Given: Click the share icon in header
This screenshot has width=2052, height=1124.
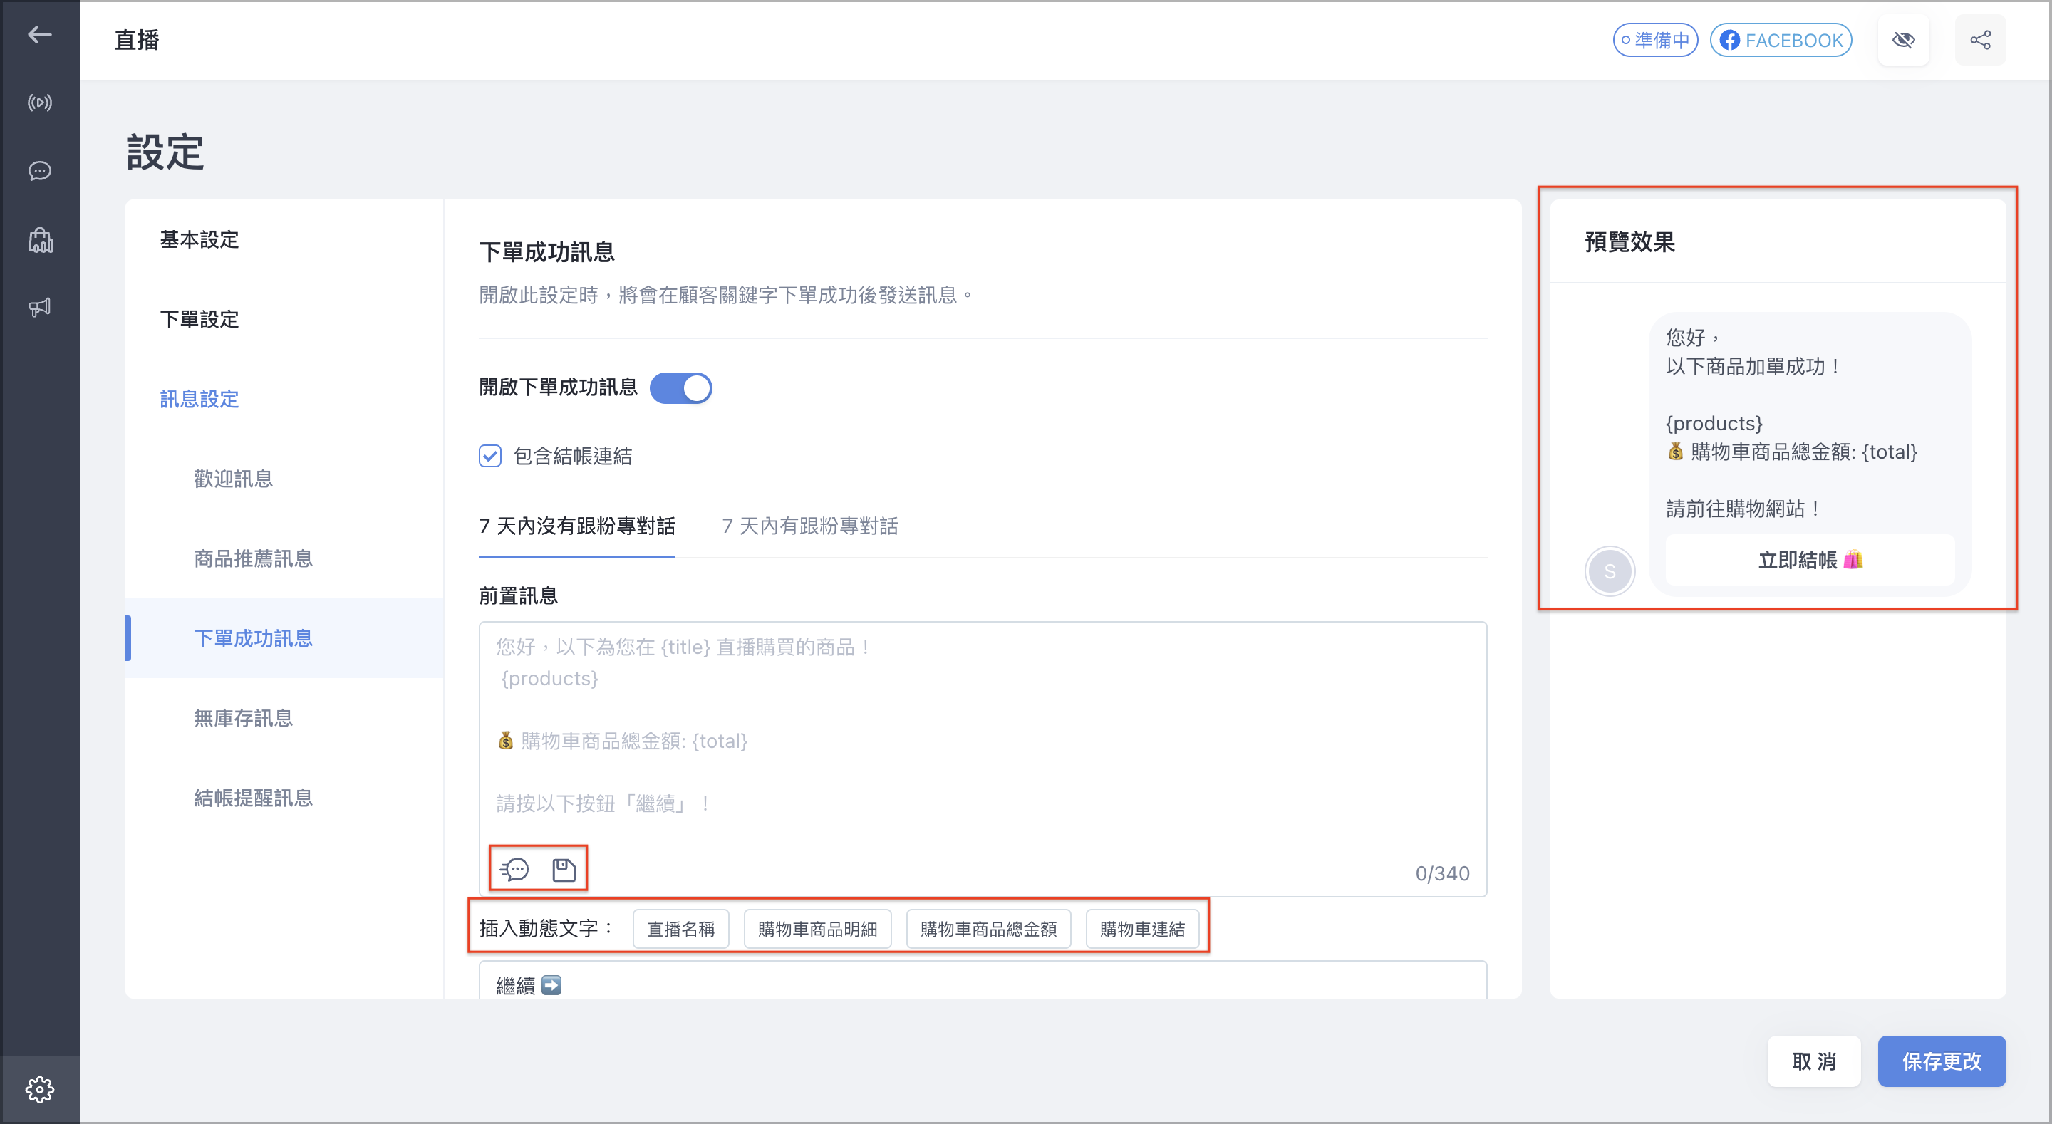Looking at the screenshot, I should pos(1980,40).
